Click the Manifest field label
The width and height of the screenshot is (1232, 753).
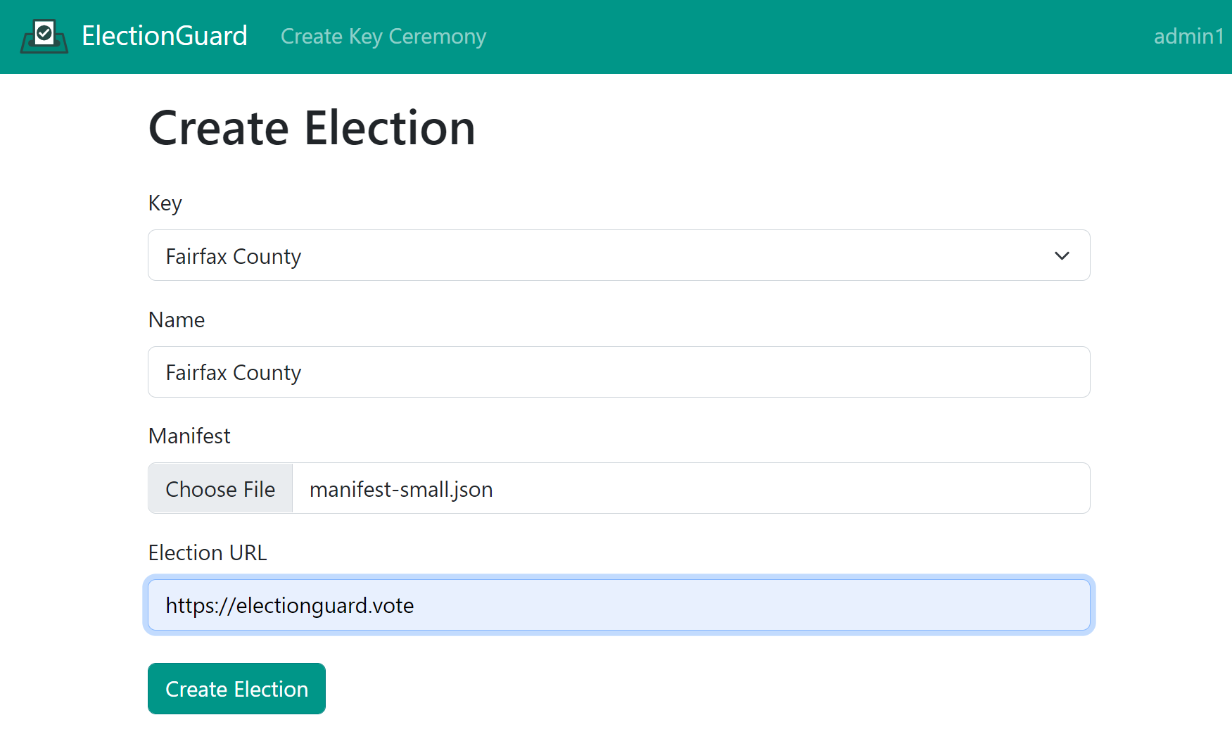coord(189,436)
